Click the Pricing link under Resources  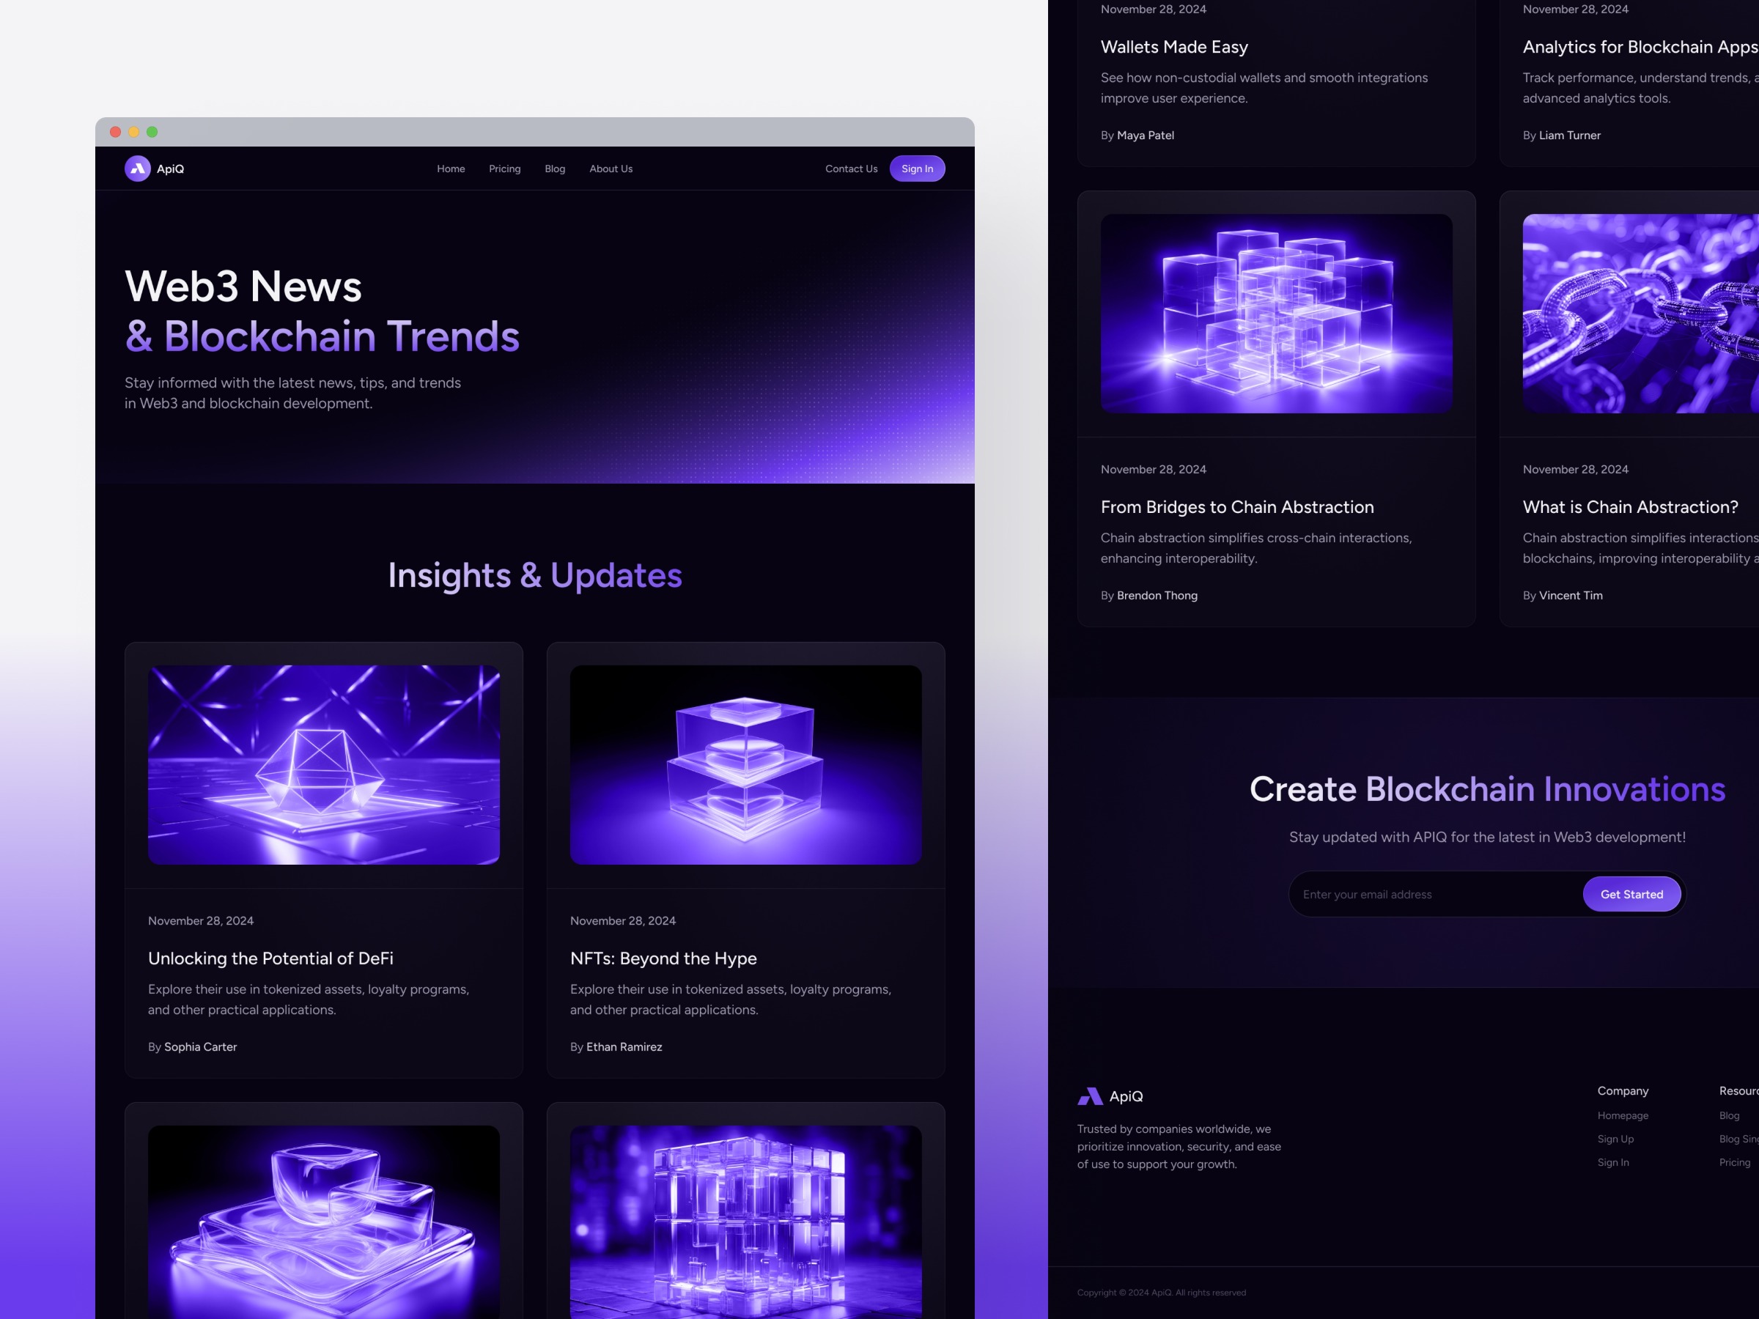(1733, 1161)
